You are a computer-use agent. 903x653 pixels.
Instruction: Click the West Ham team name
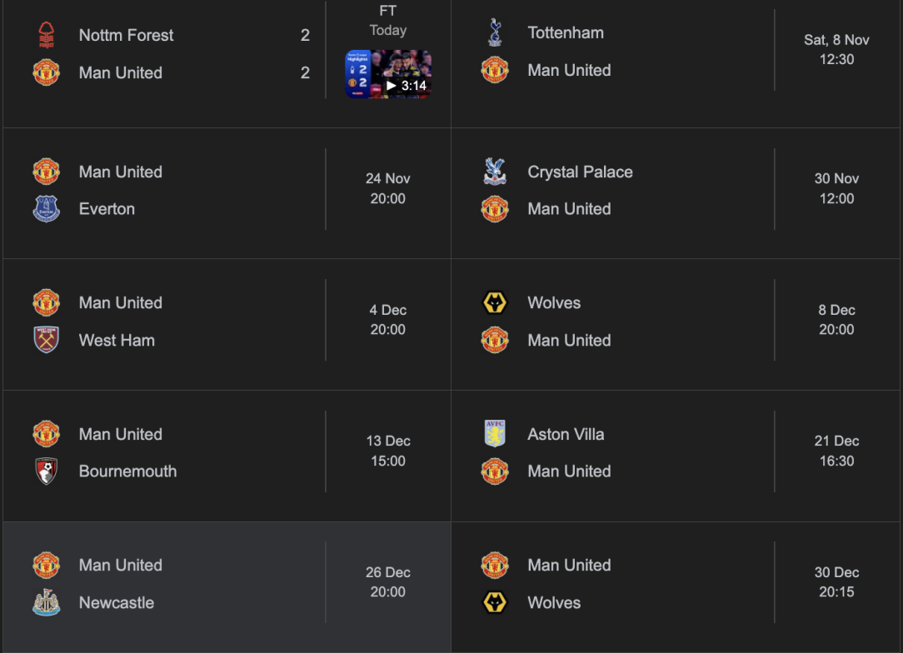(x=117, y=340)
